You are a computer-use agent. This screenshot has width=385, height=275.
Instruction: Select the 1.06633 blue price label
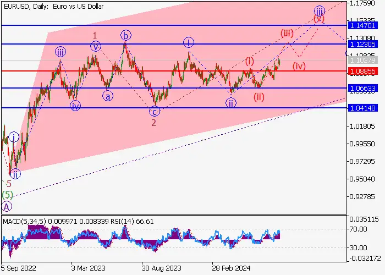click(362, 88)
